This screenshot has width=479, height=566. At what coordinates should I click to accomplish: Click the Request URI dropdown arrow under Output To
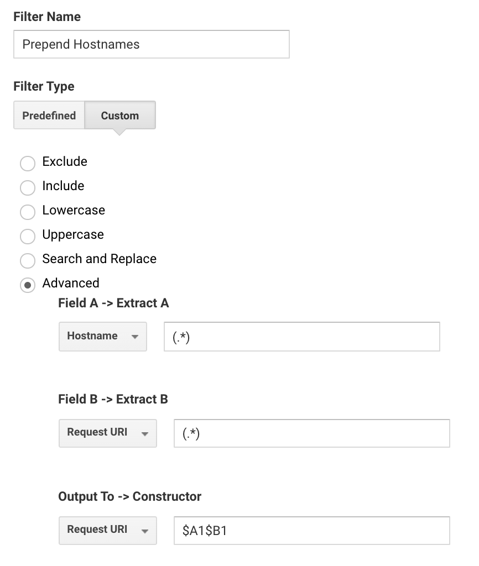click(x=143, y=530)
